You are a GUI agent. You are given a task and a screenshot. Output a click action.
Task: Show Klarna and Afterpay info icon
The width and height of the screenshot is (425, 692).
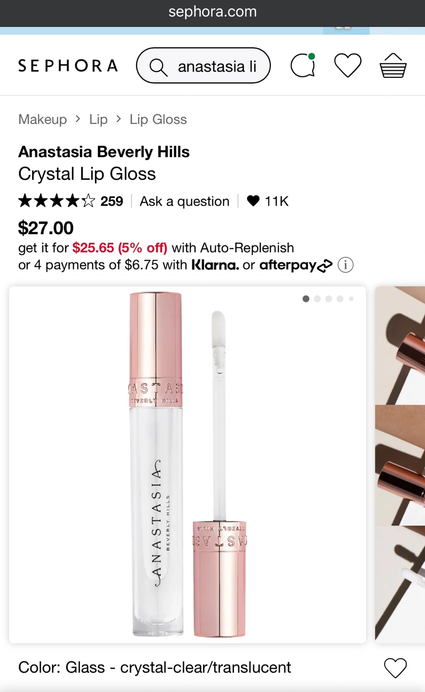345,265
